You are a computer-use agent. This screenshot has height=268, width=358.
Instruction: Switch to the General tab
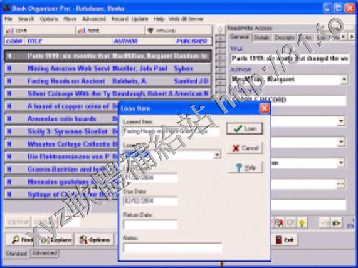point(240,37)
